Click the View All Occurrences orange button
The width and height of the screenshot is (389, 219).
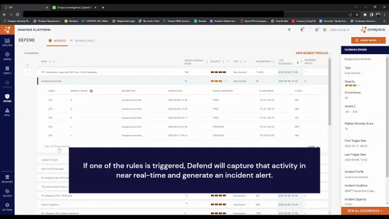click(x=365, y=211)
